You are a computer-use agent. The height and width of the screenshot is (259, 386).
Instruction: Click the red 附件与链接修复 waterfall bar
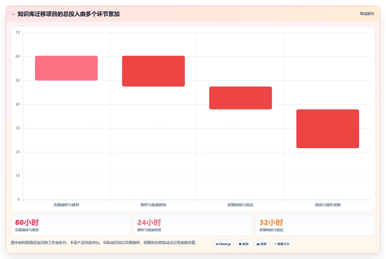click(x=153, y=71)
